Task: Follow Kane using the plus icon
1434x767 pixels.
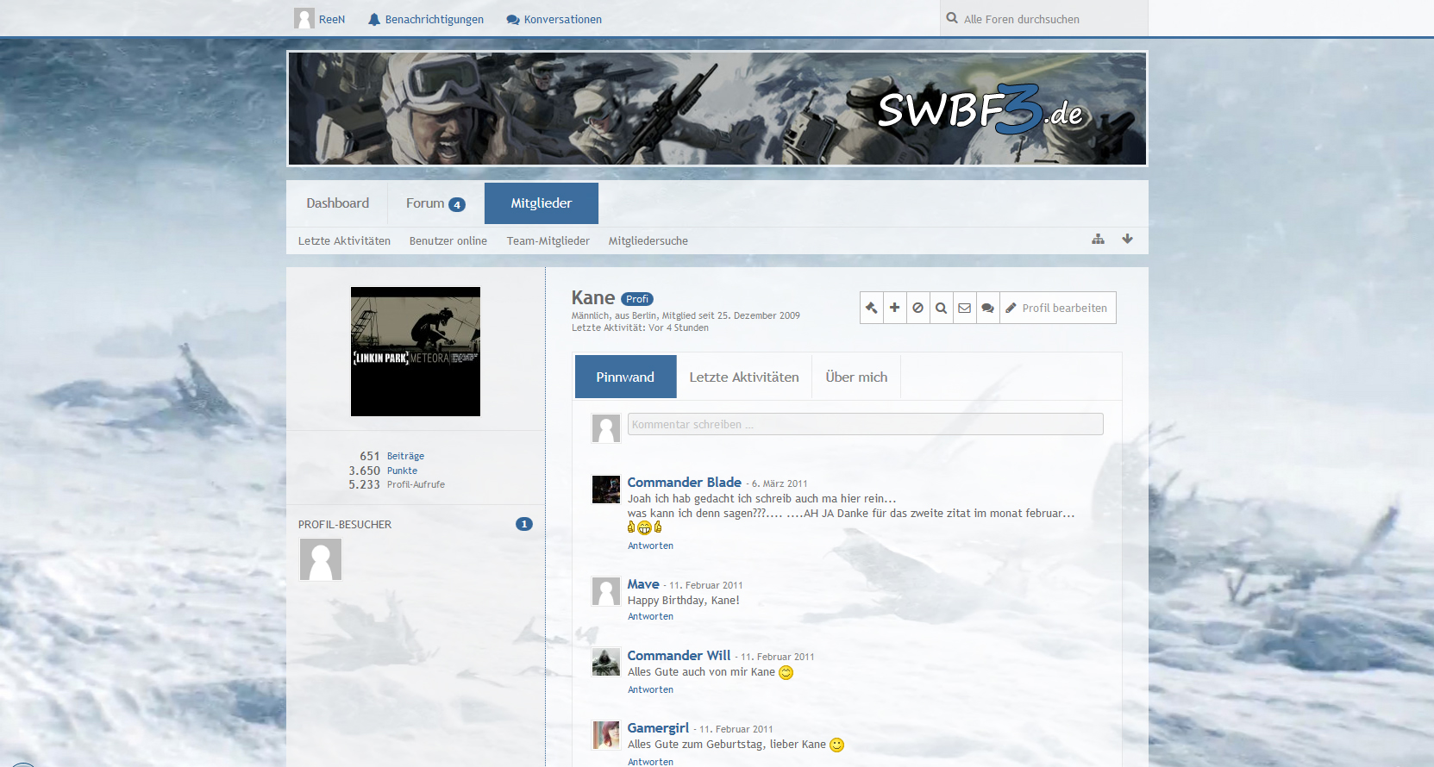Action: [x=895, y=308]
